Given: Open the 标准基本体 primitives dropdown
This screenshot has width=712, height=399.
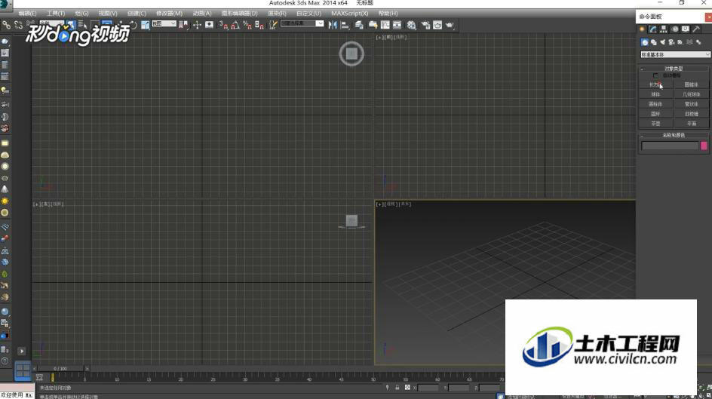Looking at the screenshot, I should (x=675, y=54).
